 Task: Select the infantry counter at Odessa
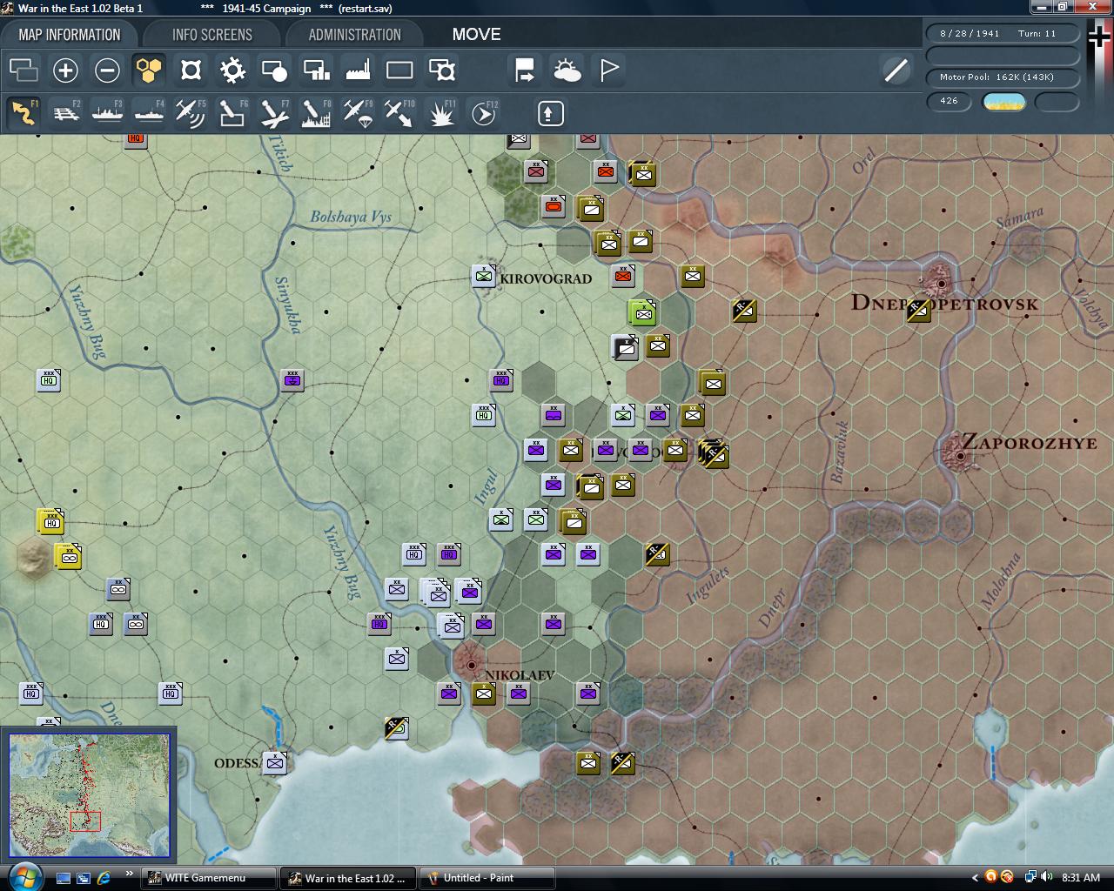pyautogui.click(x=275, y=763)
